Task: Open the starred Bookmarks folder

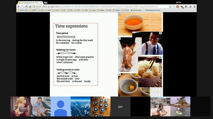Action: (x=136, y=10)
